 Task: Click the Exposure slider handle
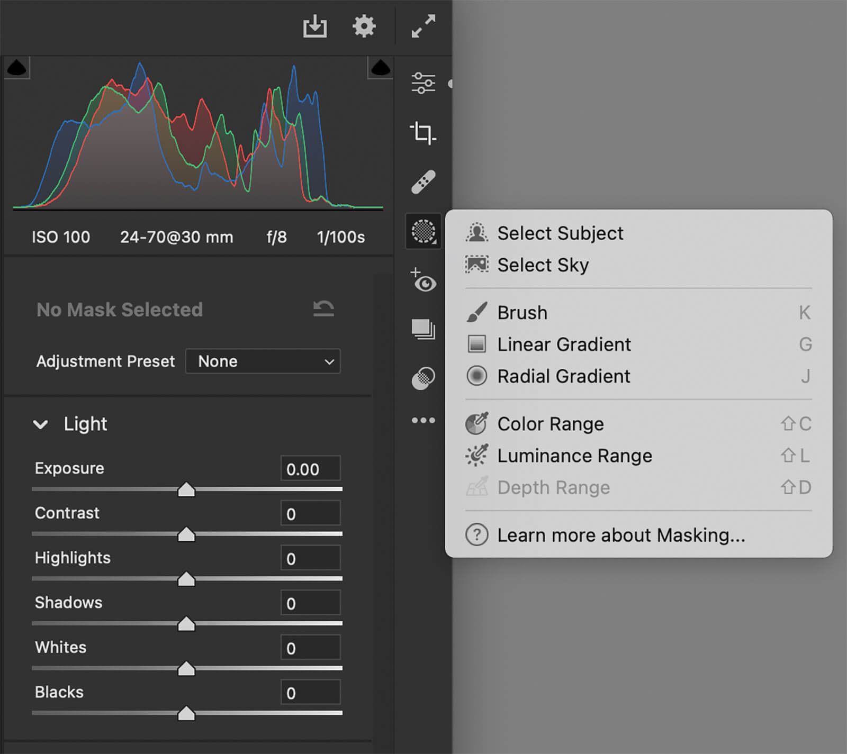tap(186, 490)
